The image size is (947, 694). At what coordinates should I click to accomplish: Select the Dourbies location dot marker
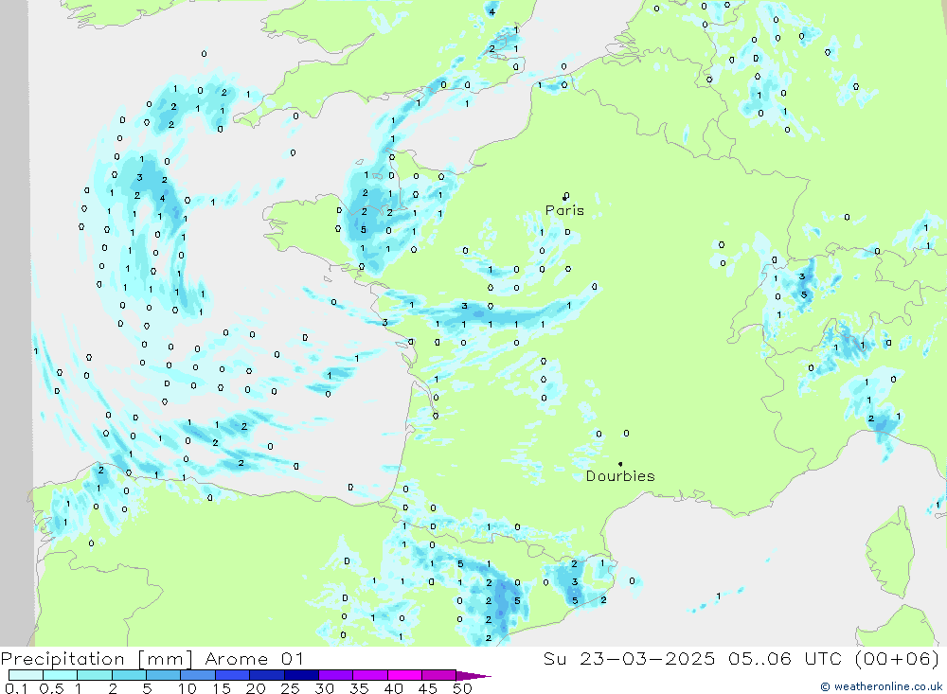coord(620,464)
